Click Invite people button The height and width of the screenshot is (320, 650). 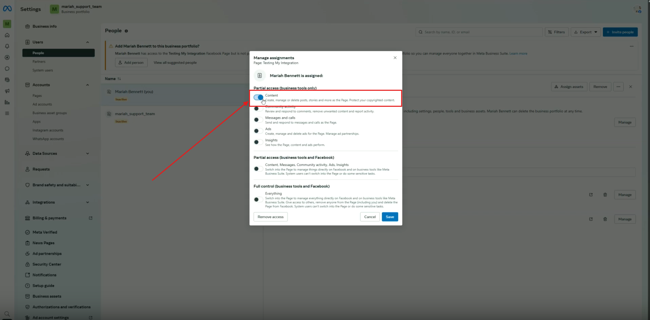620,32
